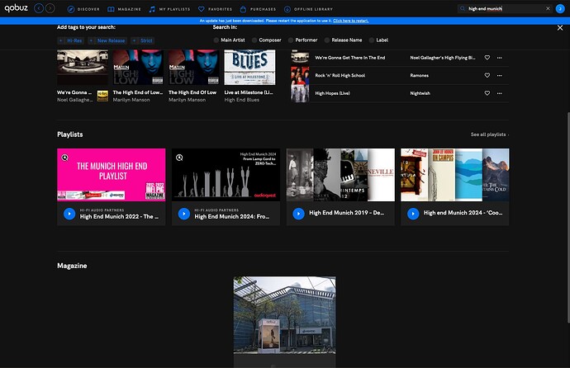570x368 pixels.
Task: Open the Magazine article building photo
Action: click(x=285, y=315)
